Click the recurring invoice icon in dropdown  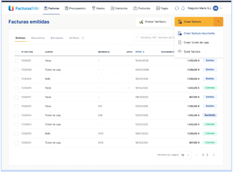click(x=180, y=33)
